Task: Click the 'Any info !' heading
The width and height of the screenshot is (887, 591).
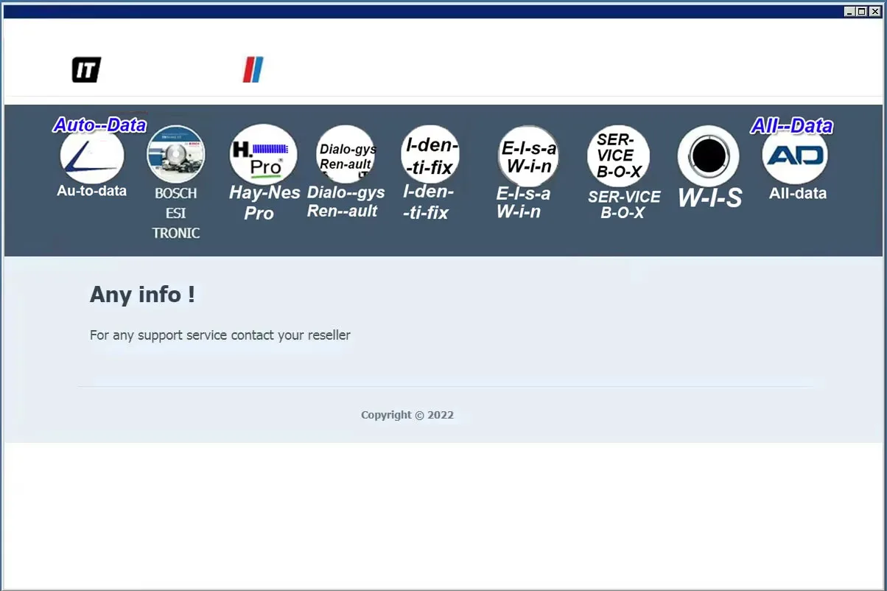Action: point(142,295)
